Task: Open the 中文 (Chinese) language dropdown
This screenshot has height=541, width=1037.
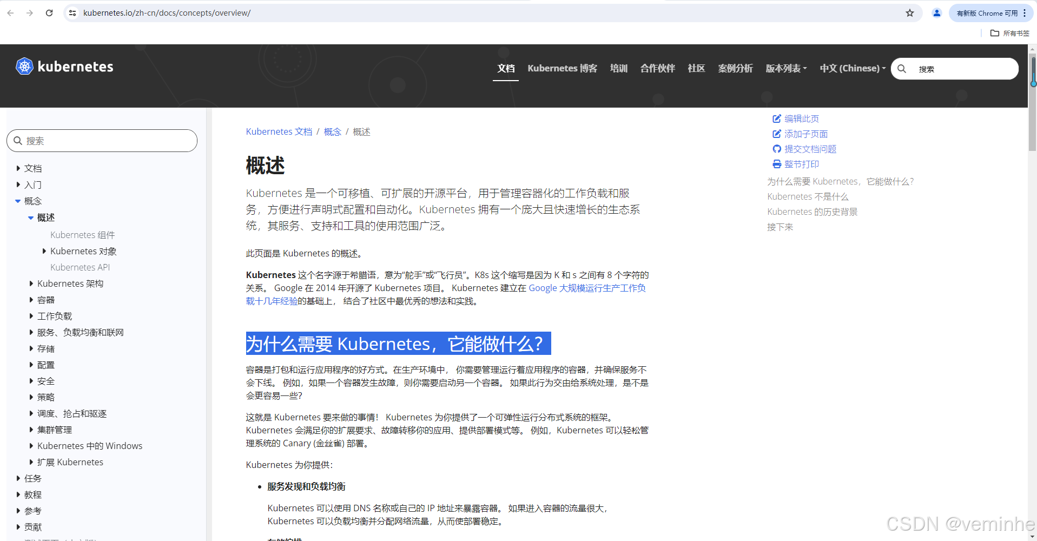Action: click(x=853, y=68)
